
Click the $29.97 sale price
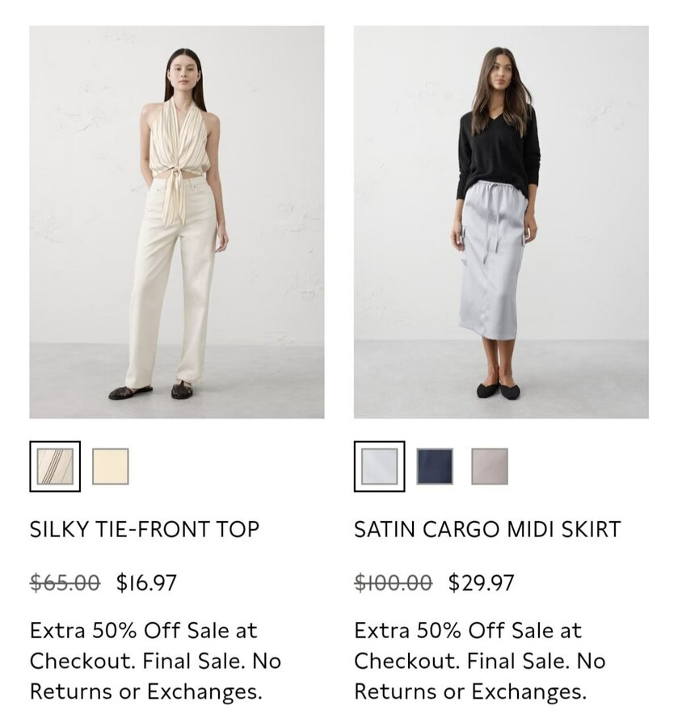pos(482,582)
